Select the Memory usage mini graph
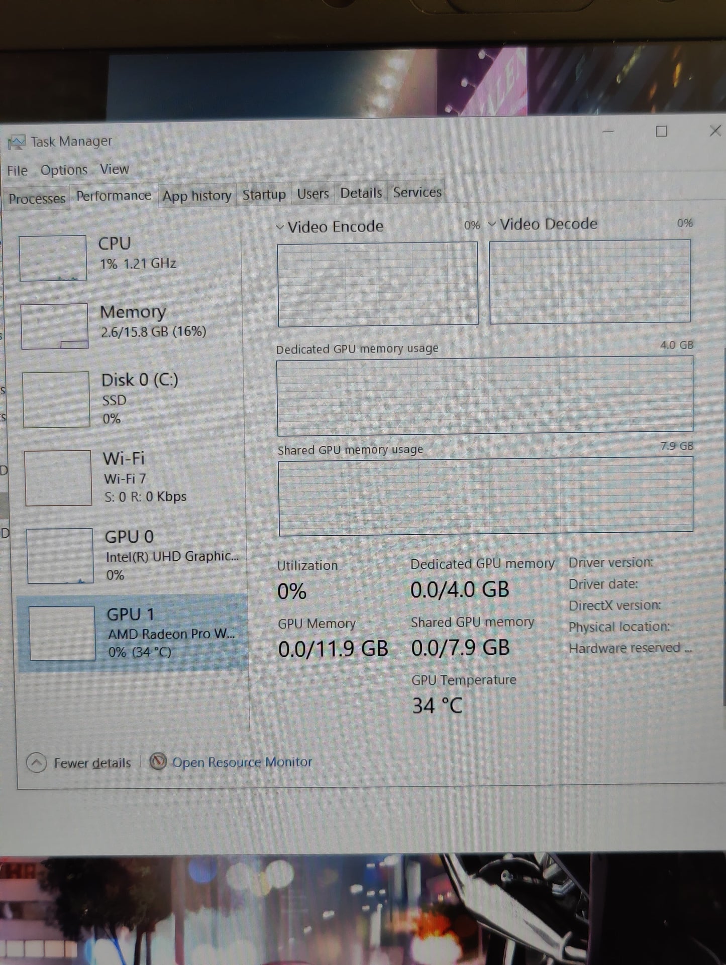The height and width of the screenshot is (965, 726). click(x=54, y=326)
